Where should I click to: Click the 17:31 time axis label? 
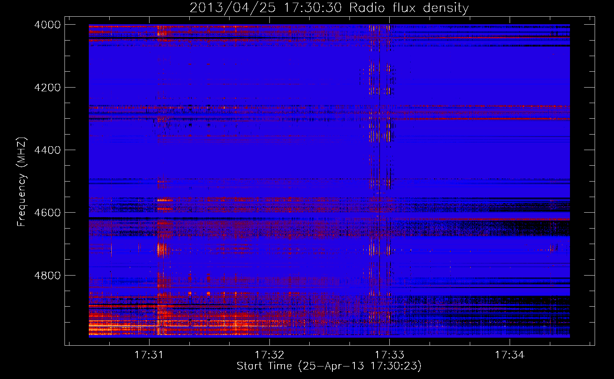(150, 355)
